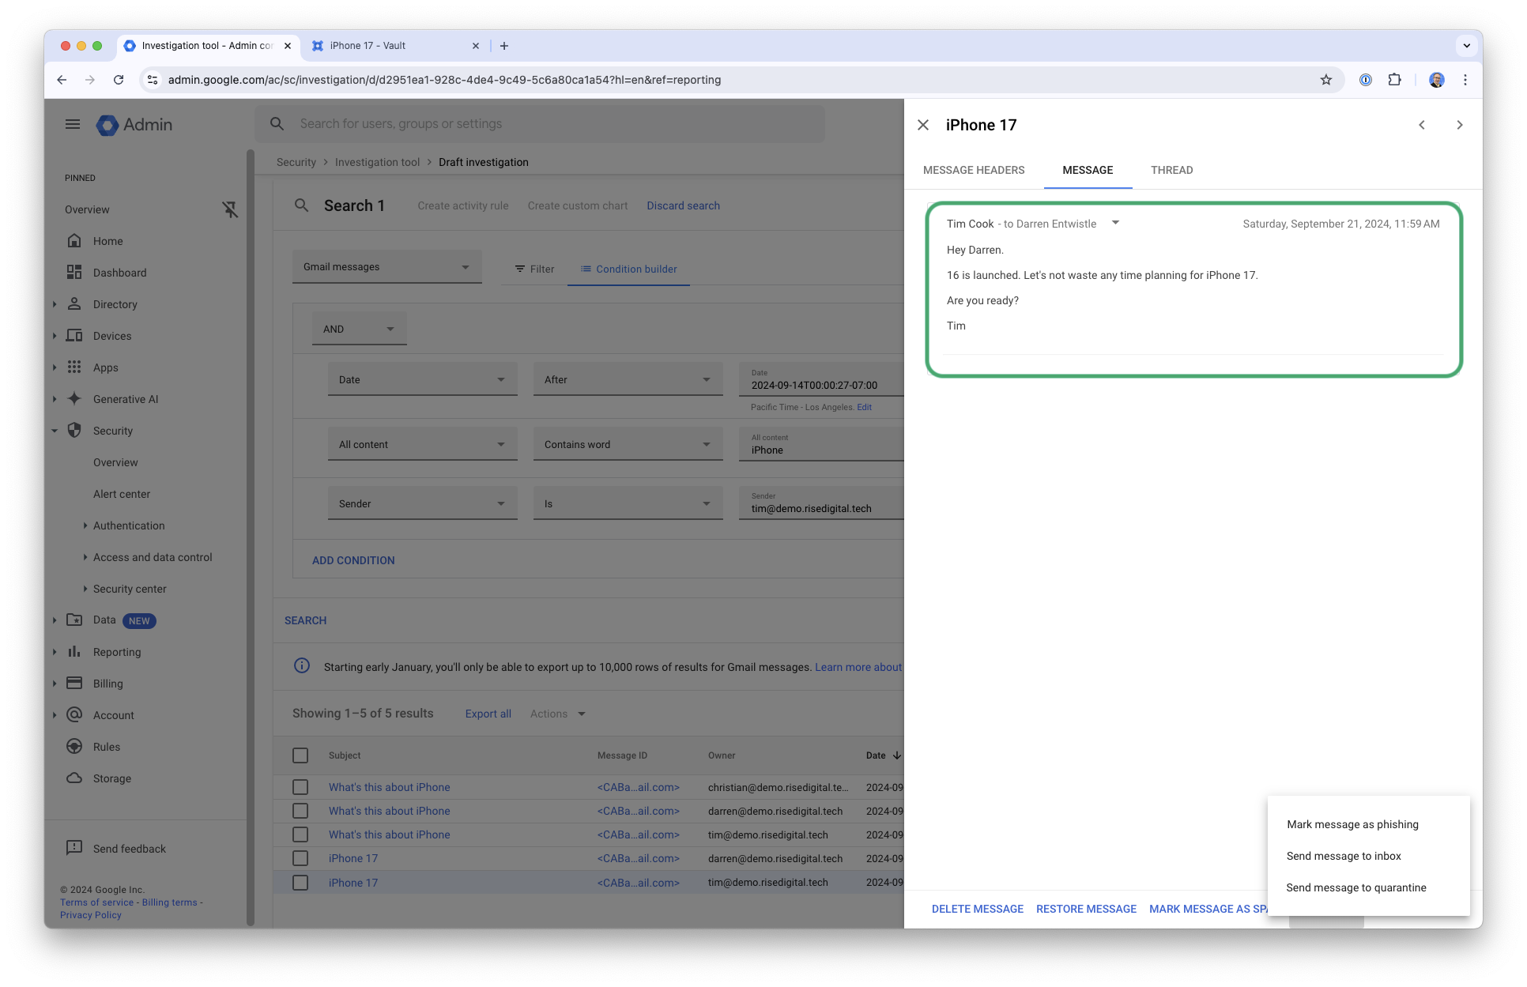Open the Actions dropdown above results

[x=557, y=713]
